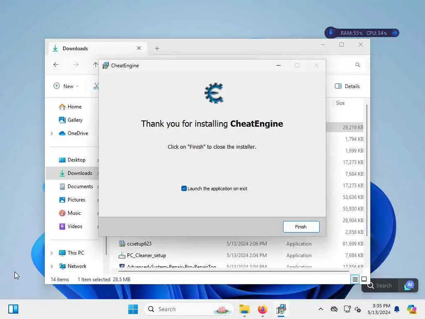Click the taskbar Search box
The height and width of the screenshot is (319, 425).
pyautogui.click(x=189, y=309)
